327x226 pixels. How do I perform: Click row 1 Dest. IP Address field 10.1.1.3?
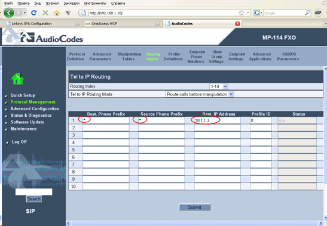(217, 120)
